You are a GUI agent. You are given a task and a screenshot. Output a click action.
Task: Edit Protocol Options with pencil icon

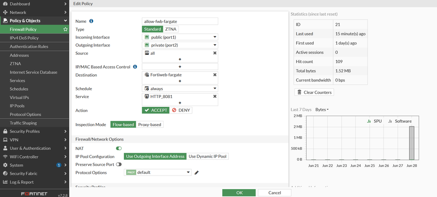(x=197, y=172)
